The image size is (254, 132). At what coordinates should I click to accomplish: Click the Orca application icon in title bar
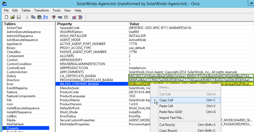5,3
